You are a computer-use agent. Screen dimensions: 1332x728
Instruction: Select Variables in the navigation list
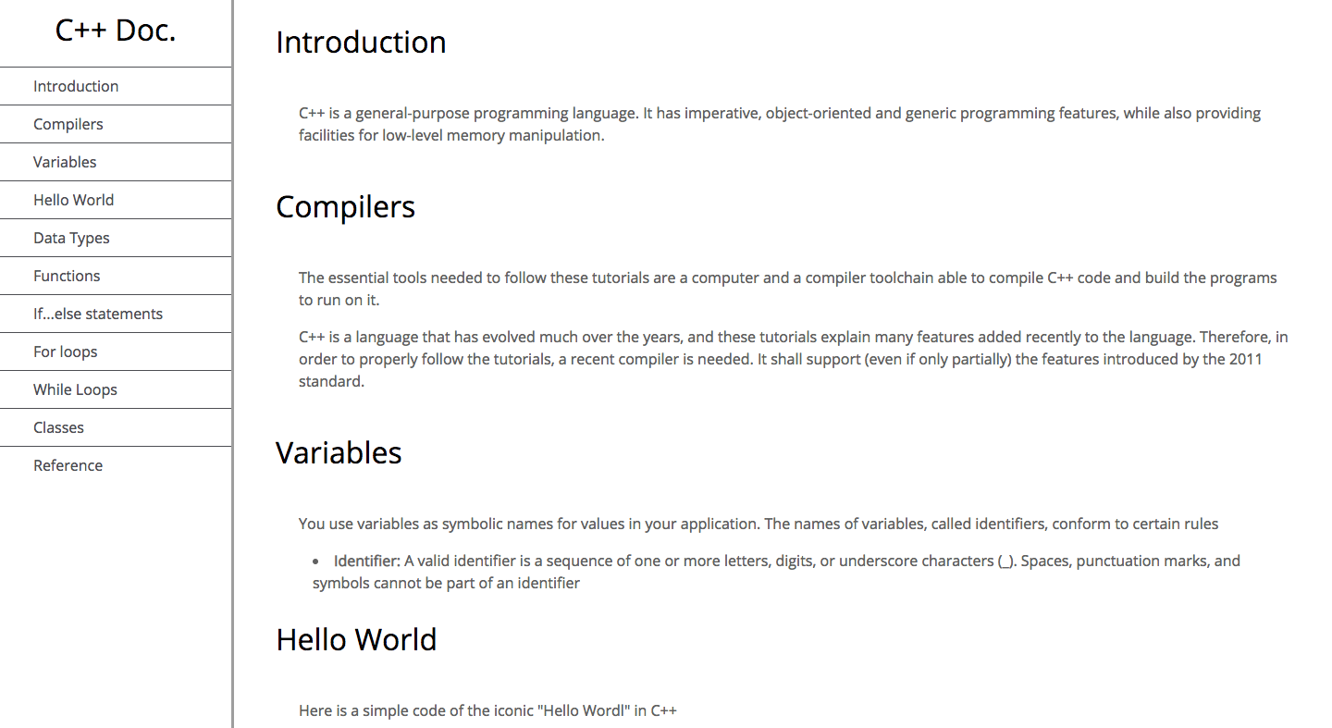[x=116, y=162]
